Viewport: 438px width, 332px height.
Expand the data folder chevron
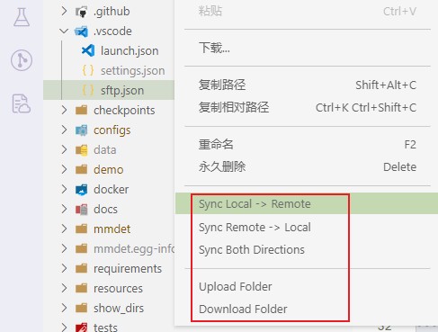pyautogui.click(x=64, y=149)
